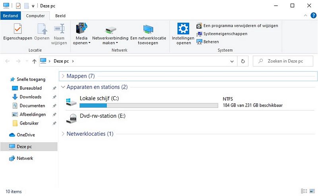Click Een programma verwijderen of wijzigen
This screenshot has height=196, width=318.
click(x=240, y=25)
